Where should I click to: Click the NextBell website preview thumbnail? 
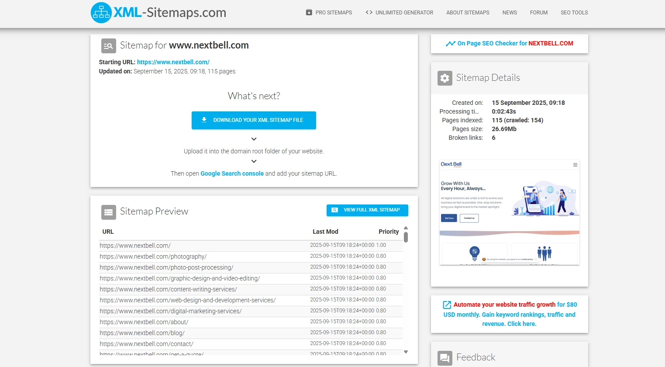509,213
